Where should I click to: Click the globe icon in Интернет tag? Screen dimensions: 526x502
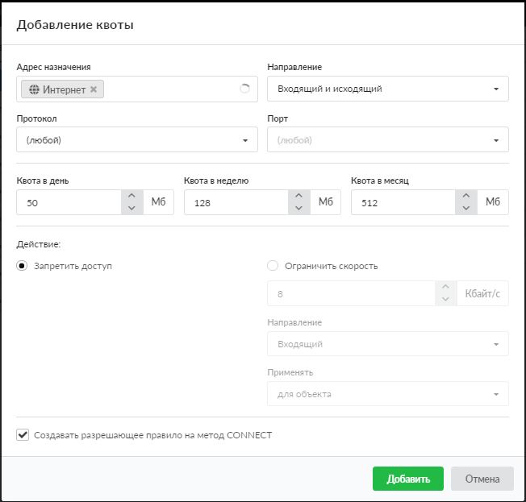click(x=34, y=89)
